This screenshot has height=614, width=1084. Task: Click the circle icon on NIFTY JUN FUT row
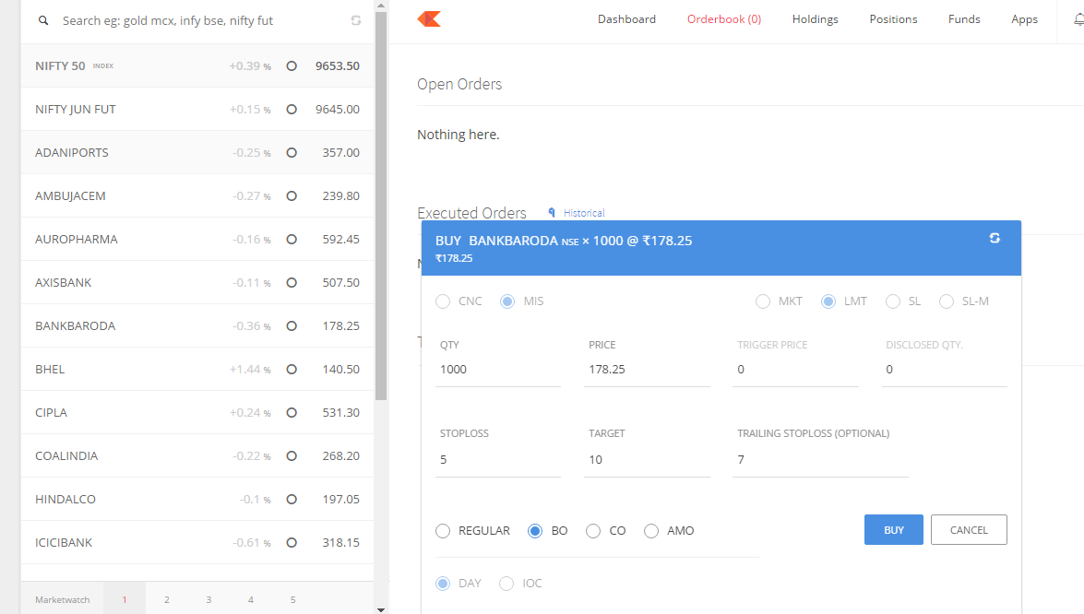[292, 109]
